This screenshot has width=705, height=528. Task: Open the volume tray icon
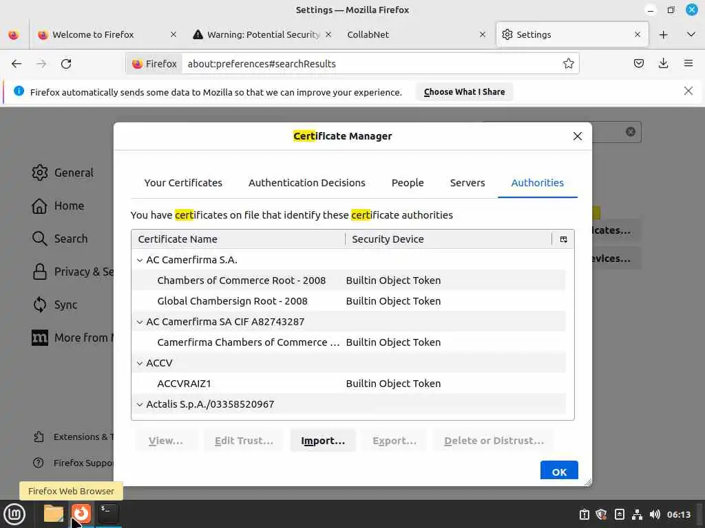click(655, 514)
